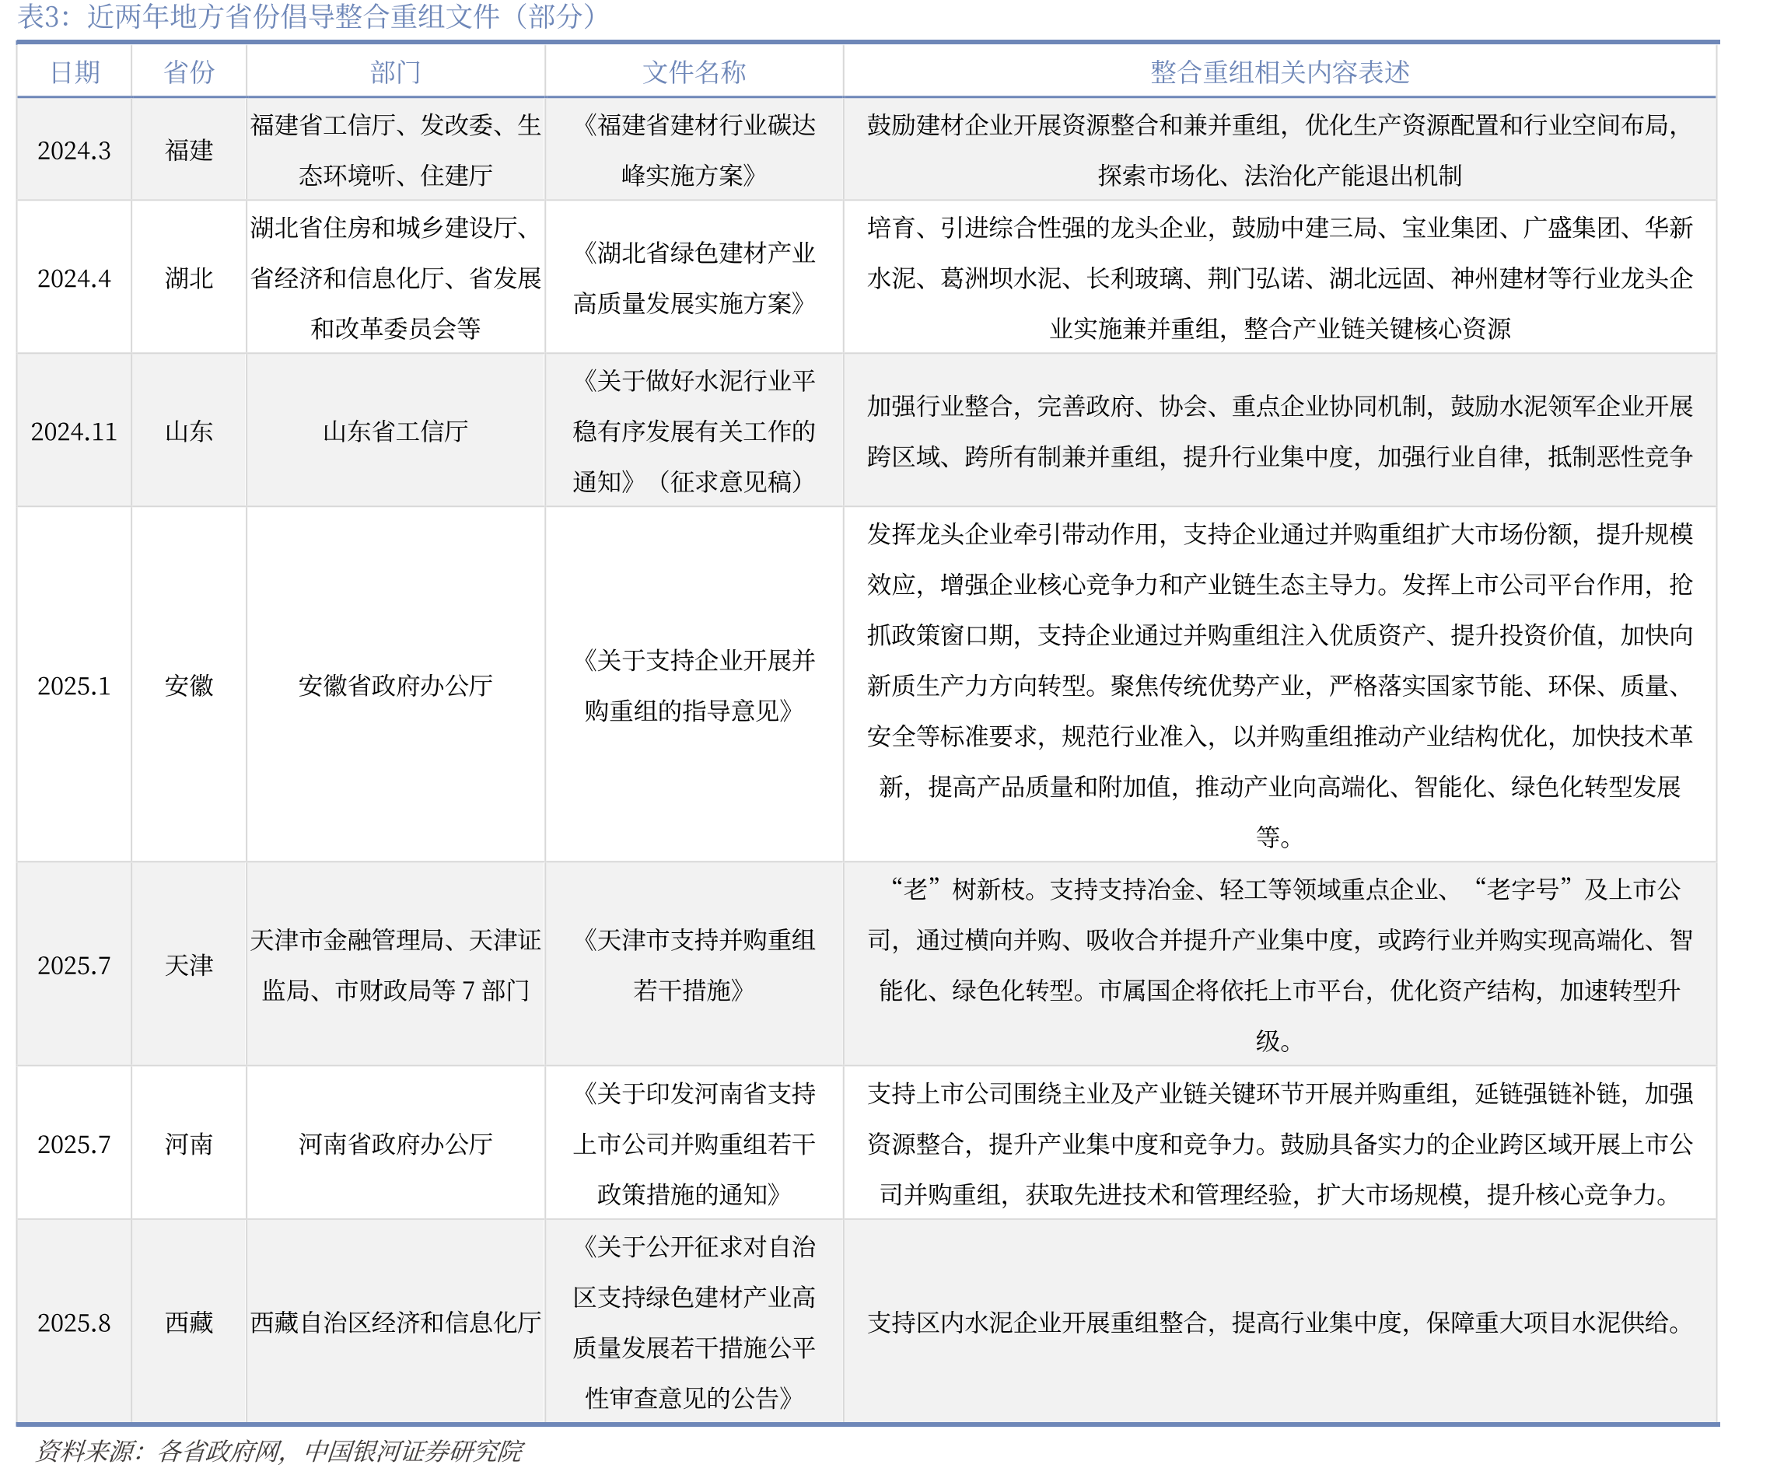
Task: Click document name '《关于做好水泥行业平稳有序发展有关工作的通知》'
Action: 693,431
